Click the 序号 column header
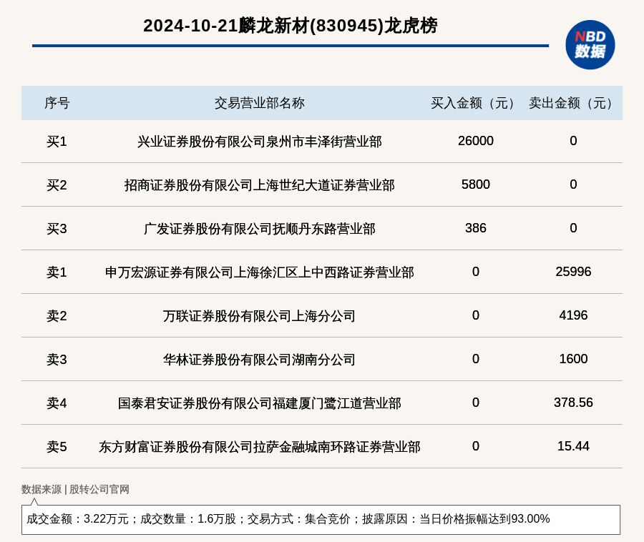Screen dimensions: 644x542 coord(57,103)
